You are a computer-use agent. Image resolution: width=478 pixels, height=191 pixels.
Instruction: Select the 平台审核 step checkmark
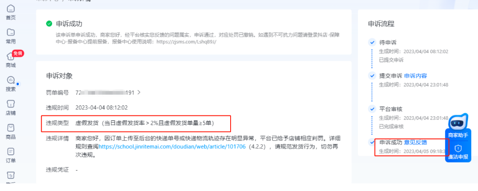tap(372, 109)
